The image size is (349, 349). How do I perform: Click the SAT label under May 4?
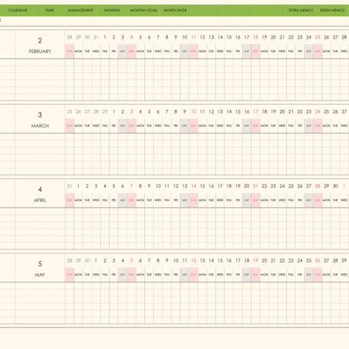tap(123, 275)
